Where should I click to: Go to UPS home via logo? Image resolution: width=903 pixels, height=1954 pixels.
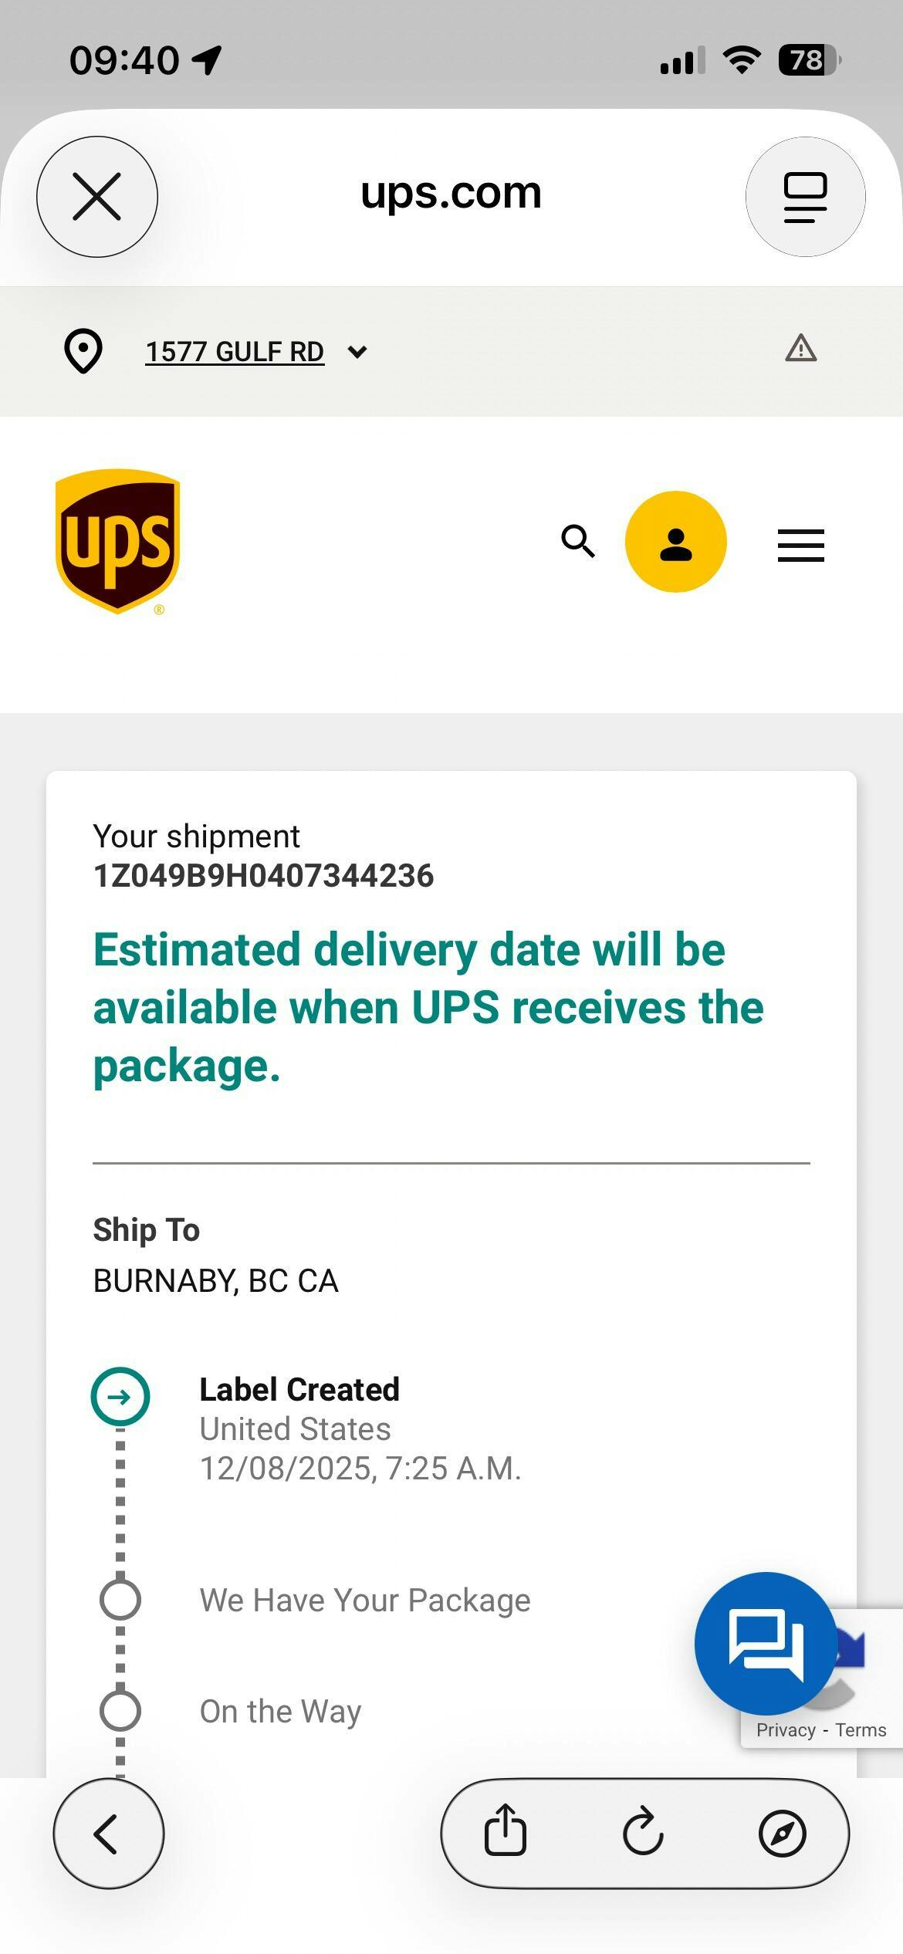click(117, 542)
